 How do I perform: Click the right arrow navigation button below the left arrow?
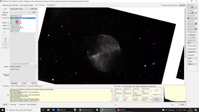pos(5,48)
